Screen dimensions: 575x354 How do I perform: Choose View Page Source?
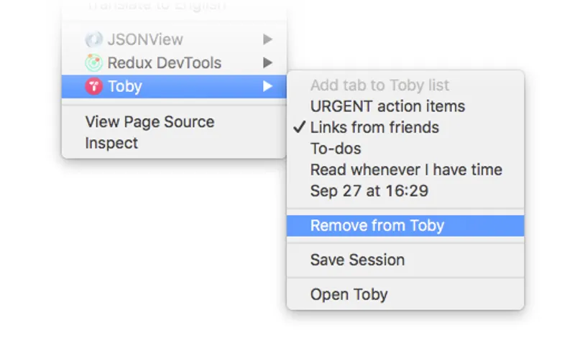click(149, 121)
